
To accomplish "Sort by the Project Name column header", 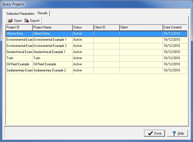I will pos(52,27).
